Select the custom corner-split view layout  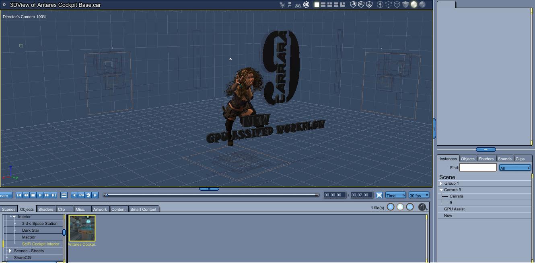click(342, 5)
